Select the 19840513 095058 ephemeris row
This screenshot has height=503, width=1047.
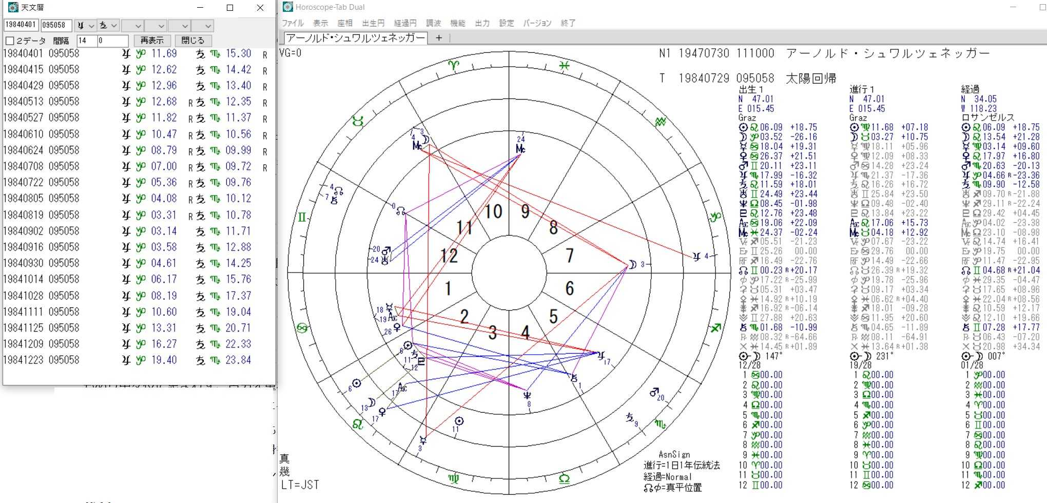[136, 102]
